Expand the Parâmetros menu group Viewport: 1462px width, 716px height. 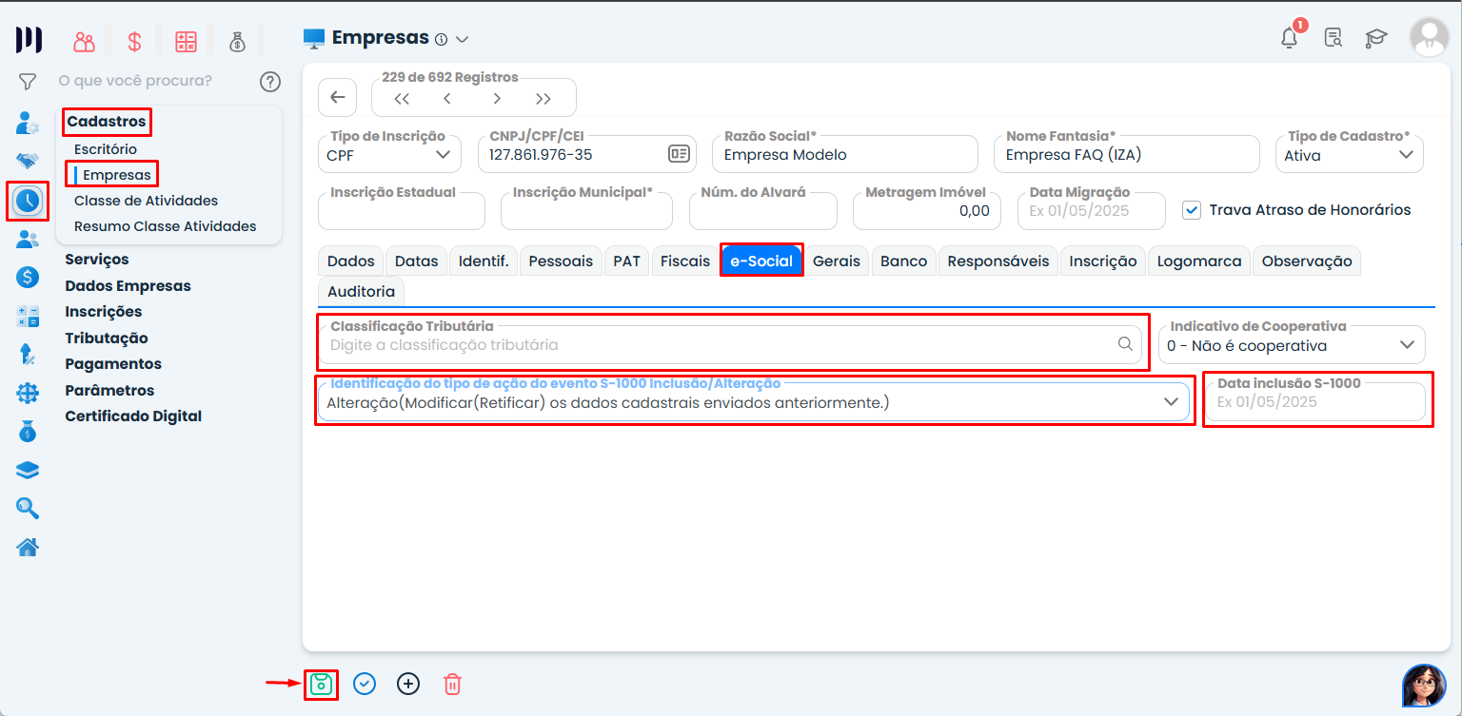pos(109,391)
